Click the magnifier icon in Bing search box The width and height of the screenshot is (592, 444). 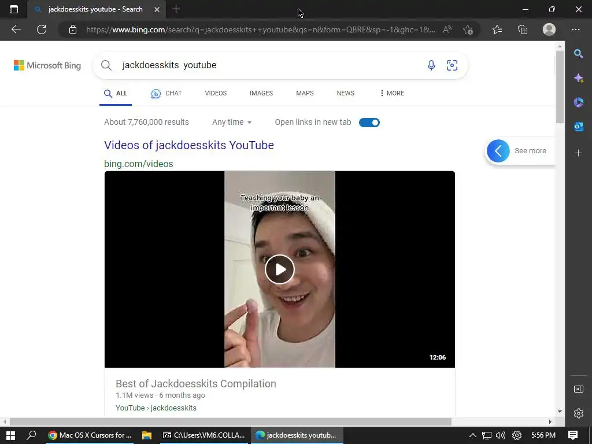pos(106,65)
